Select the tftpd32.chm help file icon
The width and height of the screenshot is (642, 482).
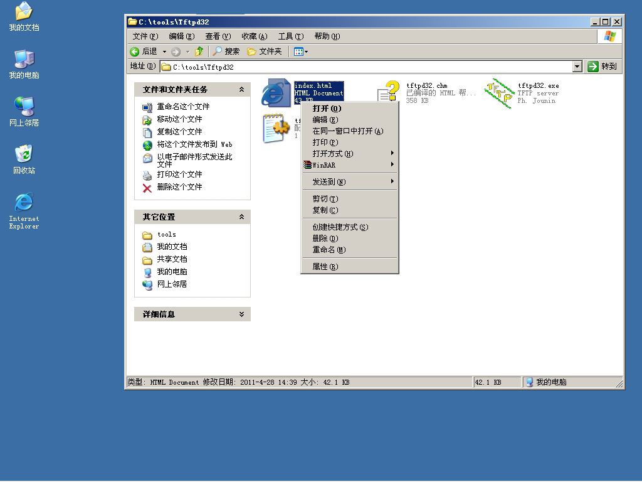387,92
